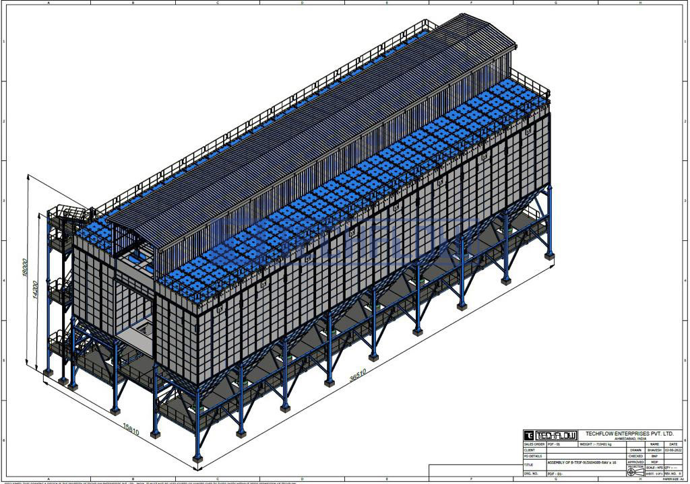This screenshot has width=690, height=484.
Task: Click the DRG. NO. value field
Action: [x=586, y=473]
